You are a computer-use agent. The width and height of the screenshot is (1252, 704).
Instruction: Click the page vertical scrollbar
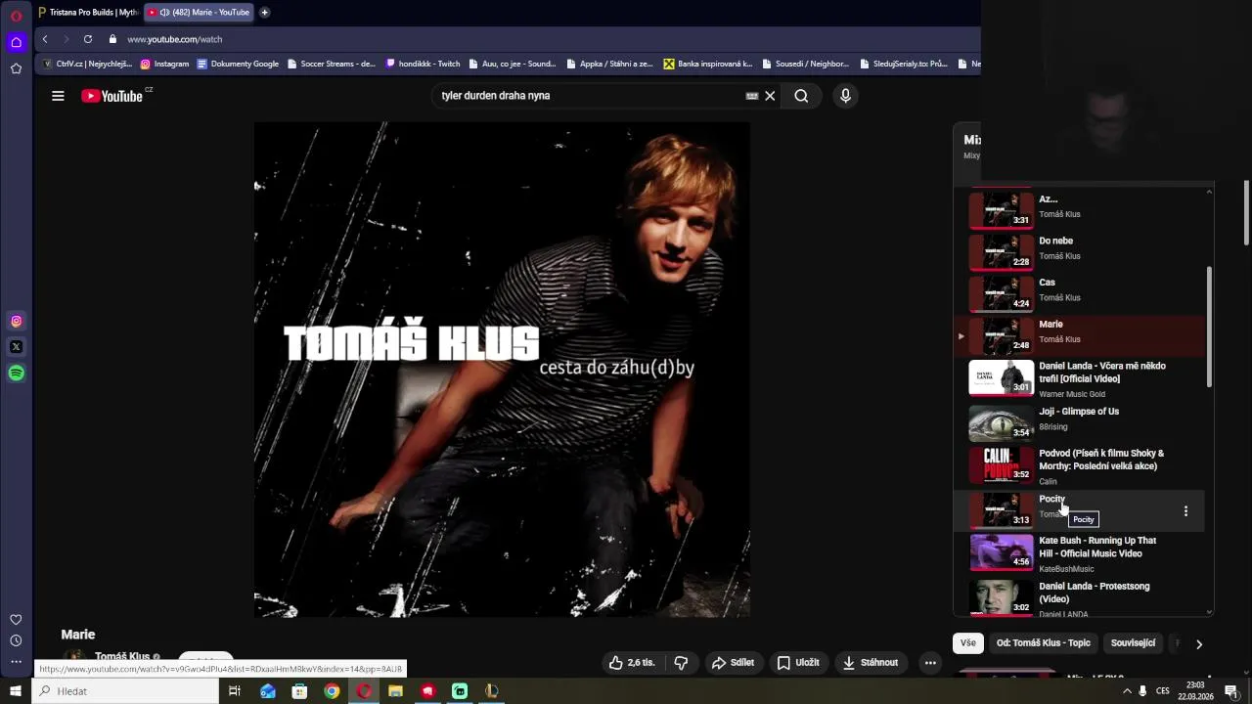(x=1246, y=213)
